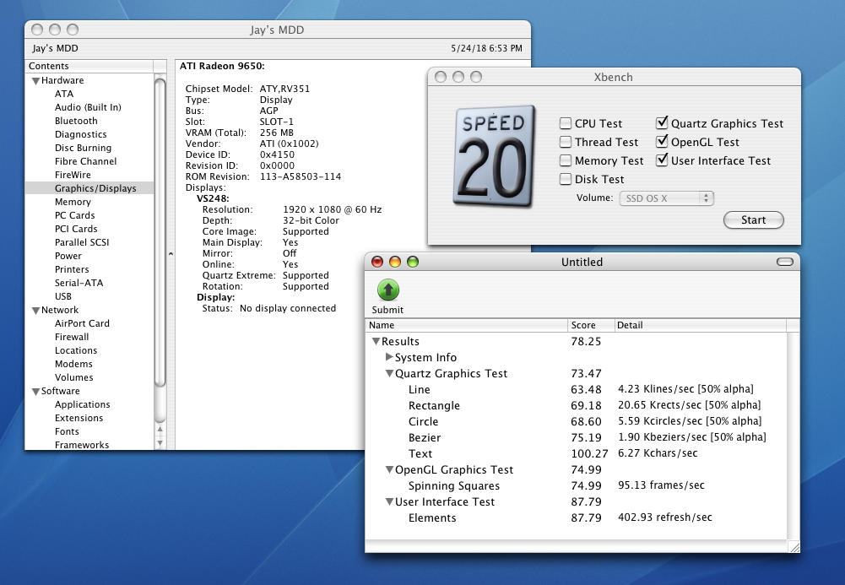Select Memory in the Hardware list
Image resolution: width=845 pixels, height=585 pixels.
pos(73,203)
